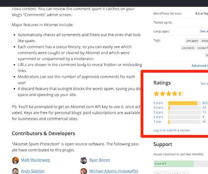Filter reviews by 5 stars
Viewport: 208px width, 174px height.
(158, 103)
